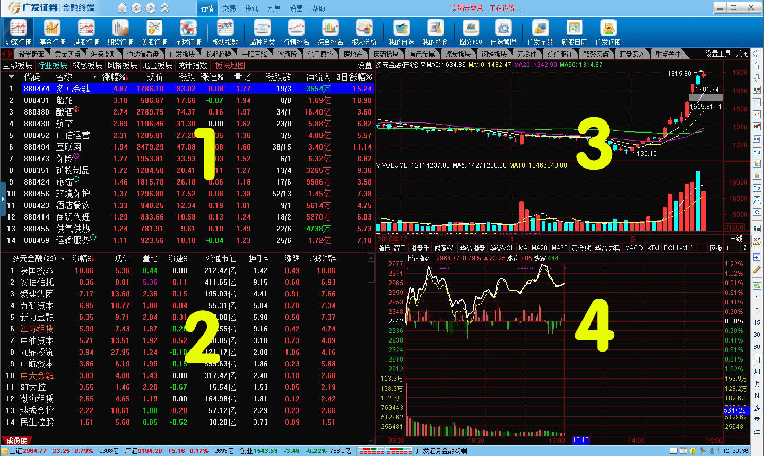Open the 模板 template selector
764x456 pixels.
tap(716, 248)
